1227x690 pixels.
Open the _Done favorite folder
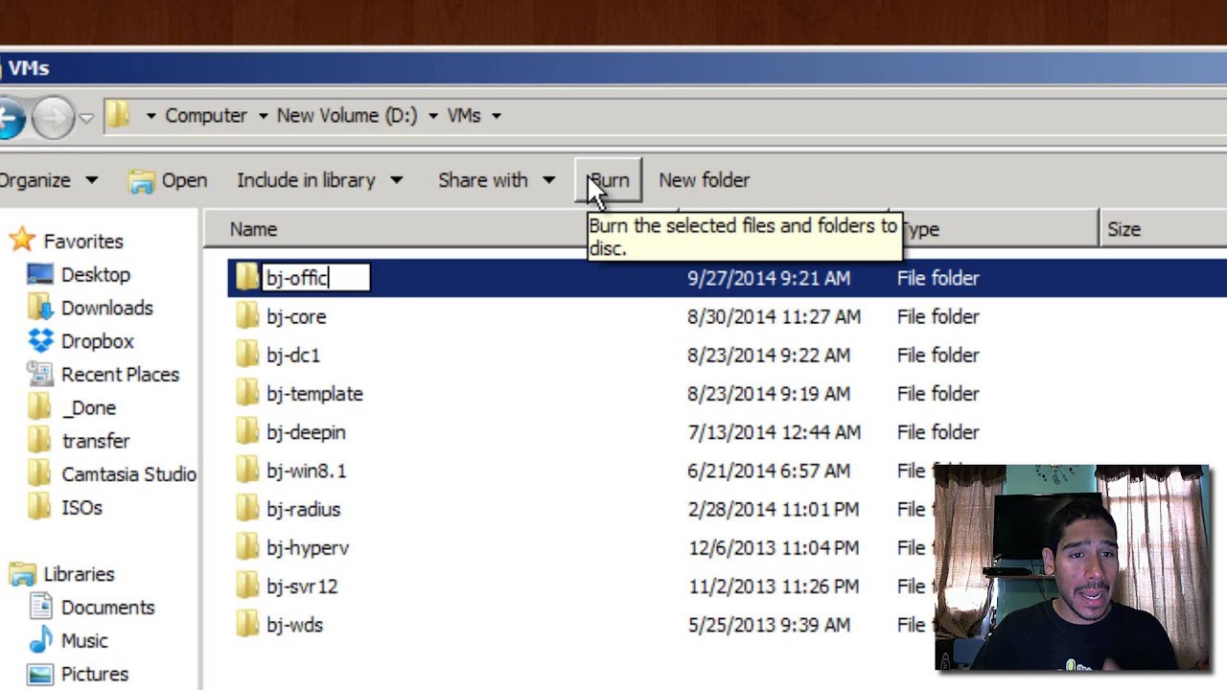click(x=88, y=408)
